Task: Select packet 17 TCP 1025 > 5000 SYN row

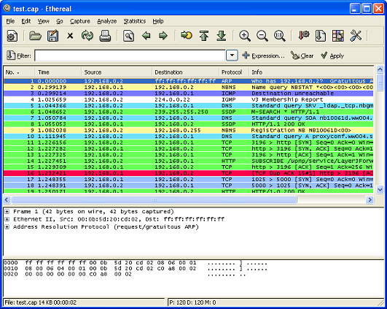Action: [189, 180]
